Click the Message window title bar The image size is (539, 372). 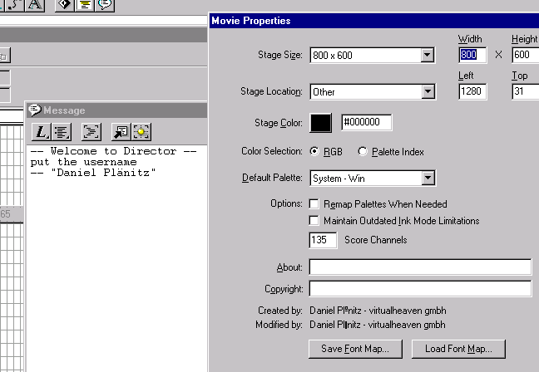click(117, 110)
